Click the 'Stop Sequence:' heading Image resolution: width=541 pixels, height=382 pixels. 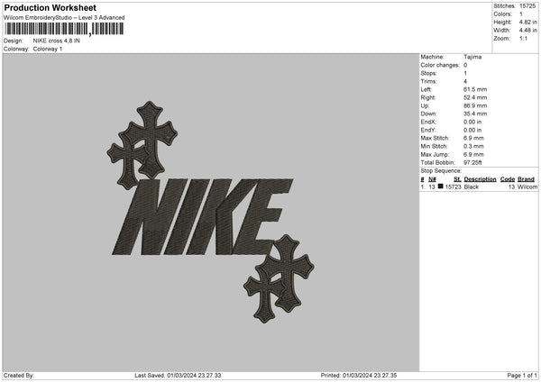tap(441, 171)
